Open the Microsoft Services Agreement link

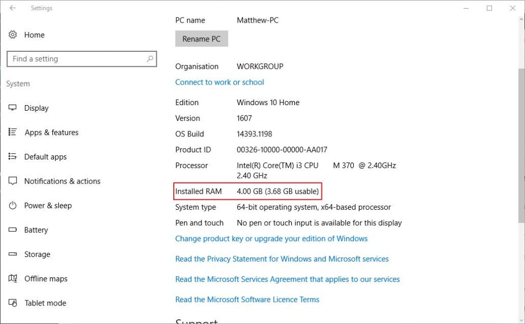click(x=288, y=279)
